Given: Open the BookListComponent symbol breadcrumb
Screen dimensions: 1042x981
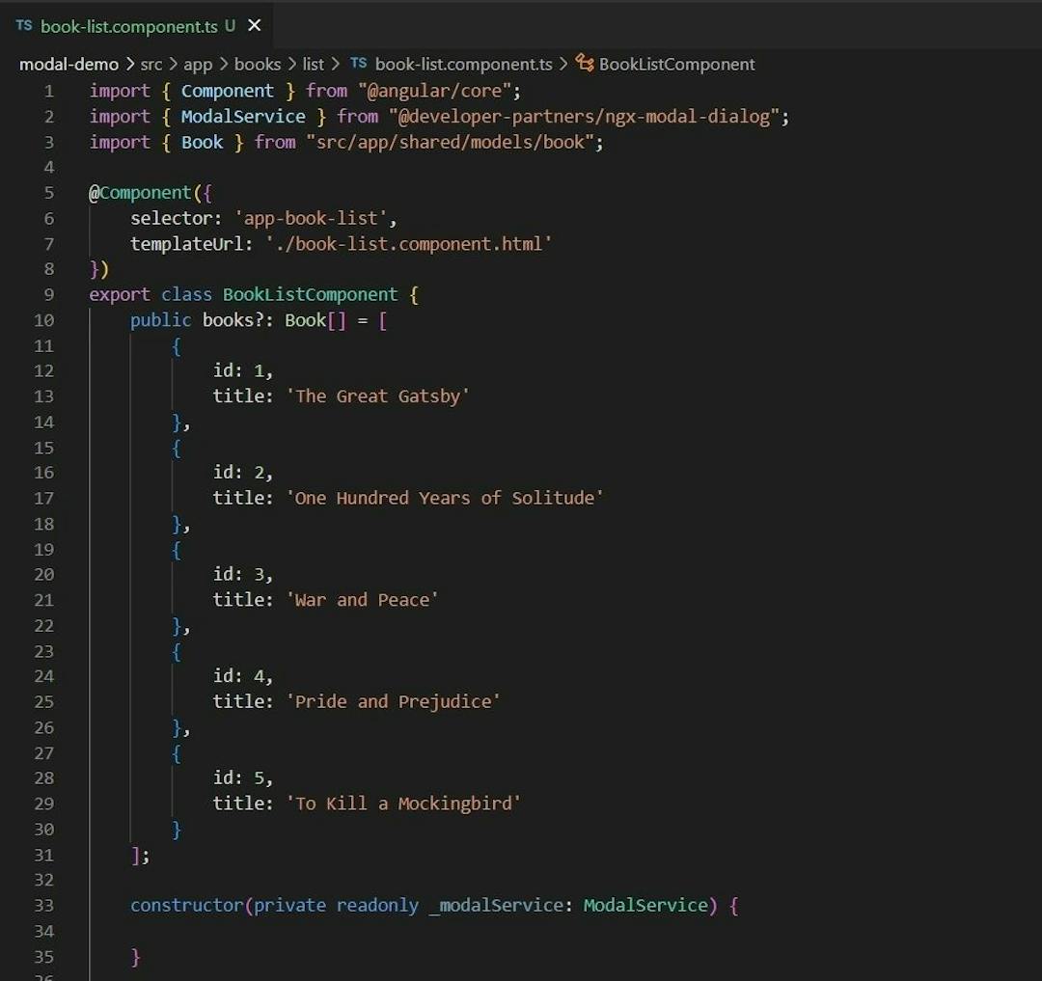Looking at the screenshot, I should click(676, 65).
